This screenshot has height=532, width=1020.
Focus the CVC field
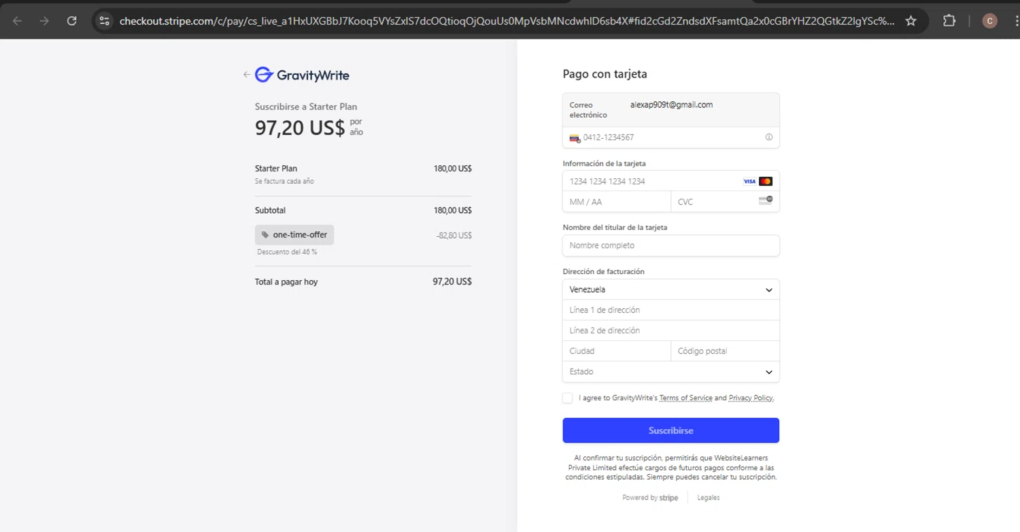click(725, 202)
